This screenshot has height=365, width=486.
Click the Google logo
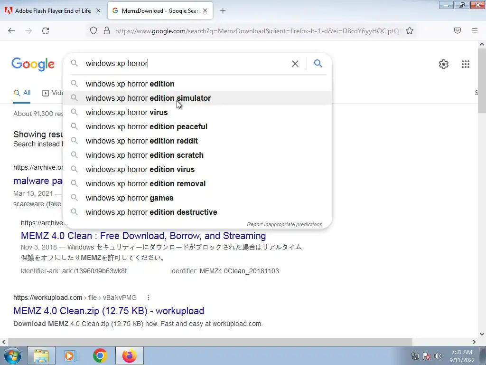tap(33, 64)
